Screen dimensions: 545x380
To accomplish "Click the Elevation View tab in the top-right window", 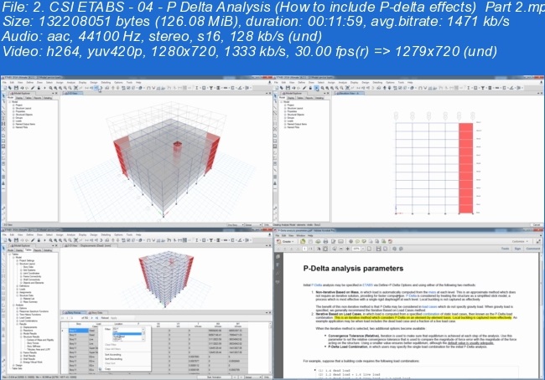I will (348, 94).
